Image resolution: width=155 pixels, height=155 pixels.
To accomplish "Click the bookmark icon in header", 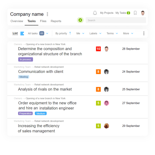I will pyautogui.click(x=135, y=13).
